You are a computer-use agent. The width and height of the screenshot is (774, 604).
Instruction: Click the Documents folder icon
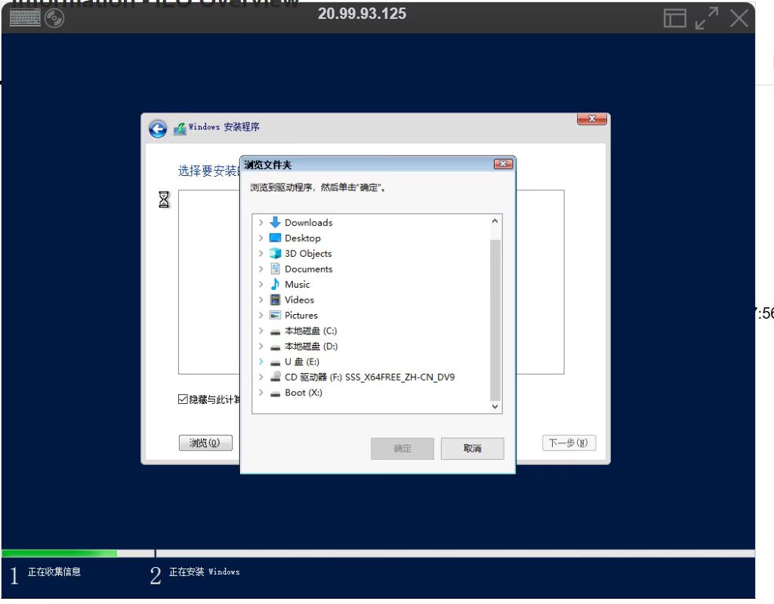(275, 269)
